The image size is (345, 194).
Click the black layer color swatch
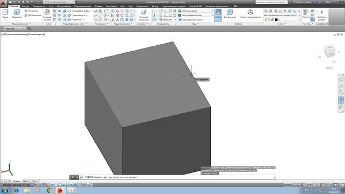point(276,19)
